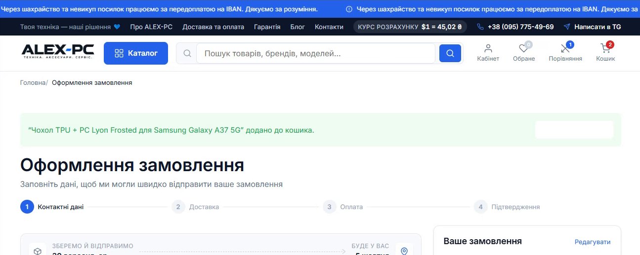Click the box package icon in shipping card
This screenshot has height=255, width=640.
[x=38, y=251]
